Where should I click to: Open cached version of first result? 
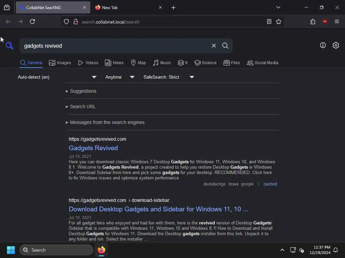point(270,184)
